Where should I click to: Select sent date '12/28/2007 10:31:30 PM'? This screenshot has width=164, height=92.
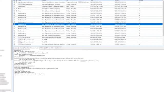point(96,6)
